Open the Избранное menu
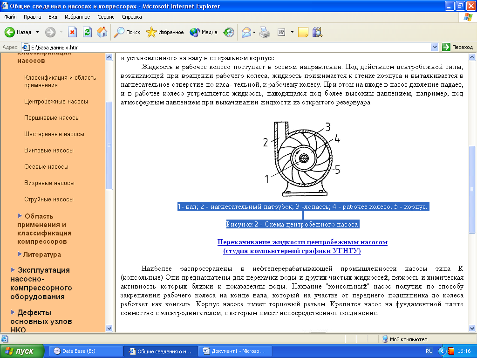477x358 pixels. [77, 17]
